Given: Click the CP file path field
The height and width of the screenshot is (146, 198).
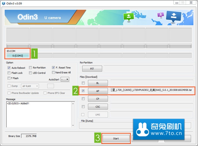Looking at the screenshot, I should tap(152, 99).
